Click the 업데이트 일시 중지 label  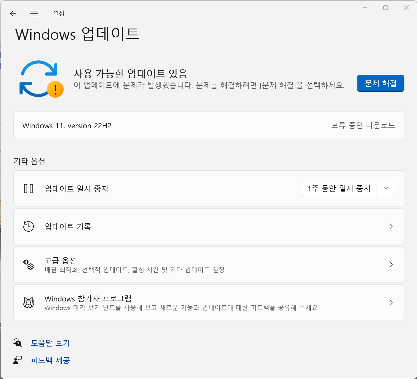[x=76, y=189]
